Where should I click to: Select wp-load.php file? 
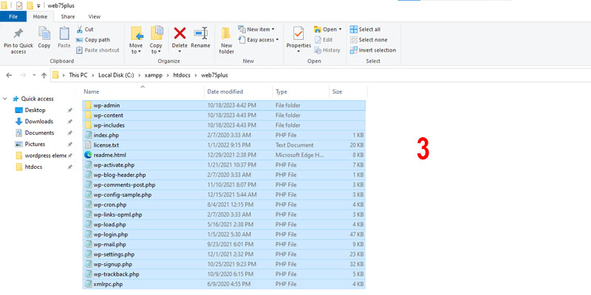coord(225,225)
